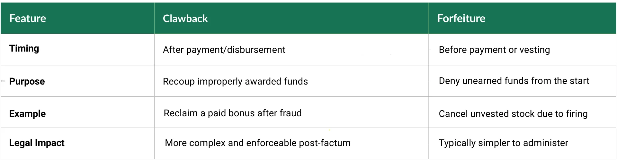
Task: Select 'Cancel unvested stock due to firing' cell
Action: (513, 114)
